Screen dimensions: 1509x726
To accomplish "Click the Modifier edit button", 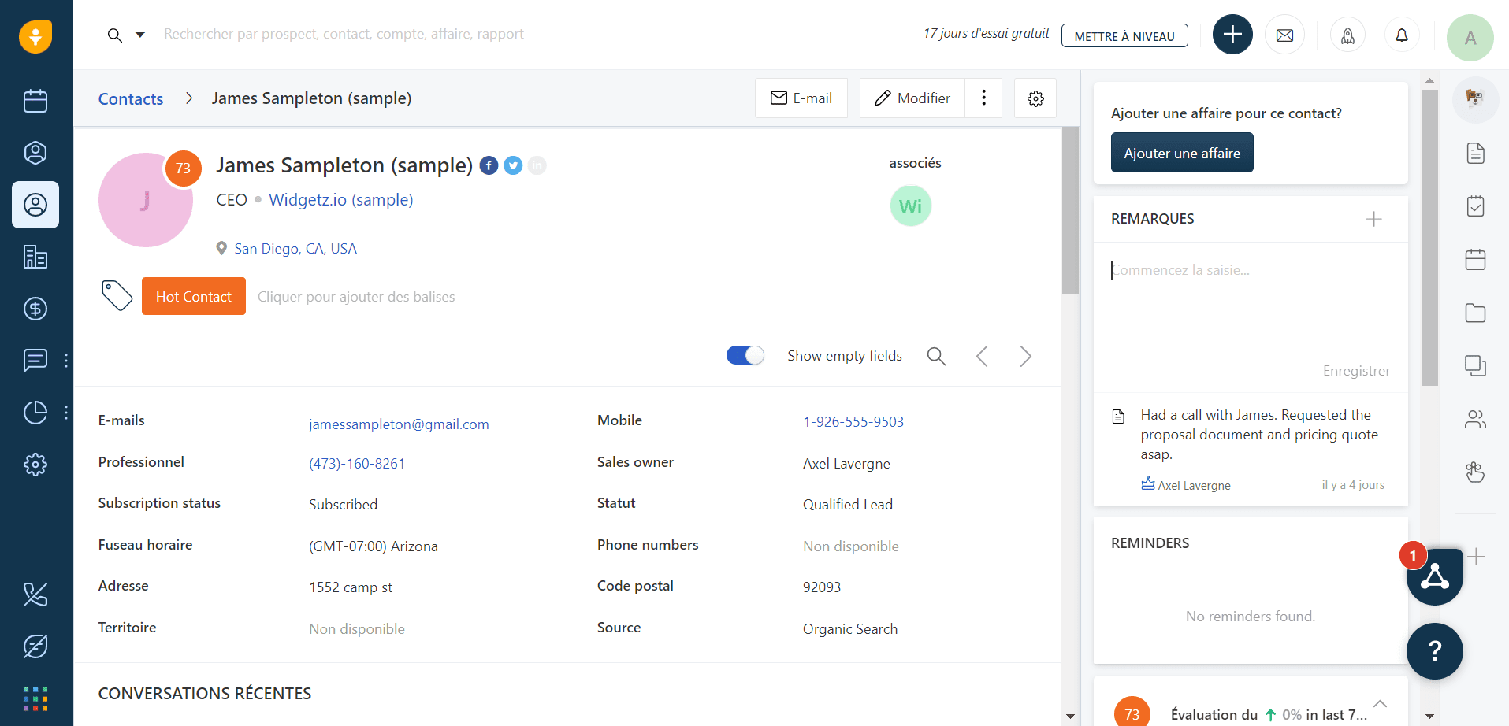I will tap(912, 98).
